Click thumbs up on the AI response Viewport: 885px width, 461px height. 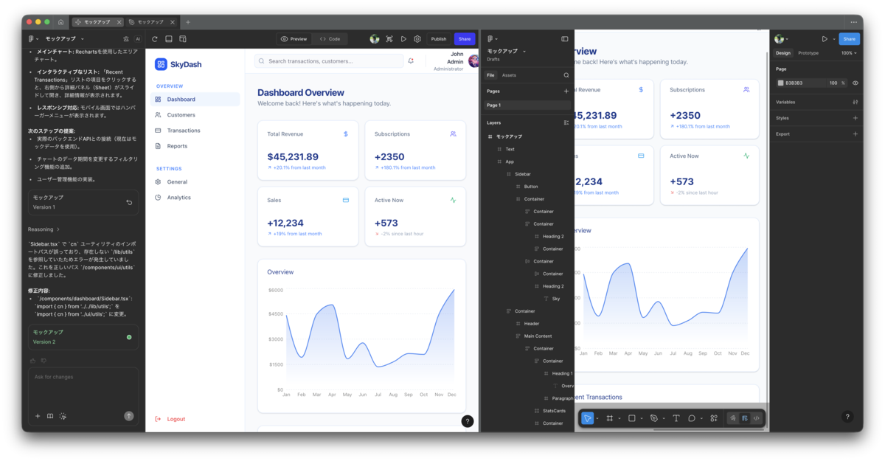tap(32, 361)
